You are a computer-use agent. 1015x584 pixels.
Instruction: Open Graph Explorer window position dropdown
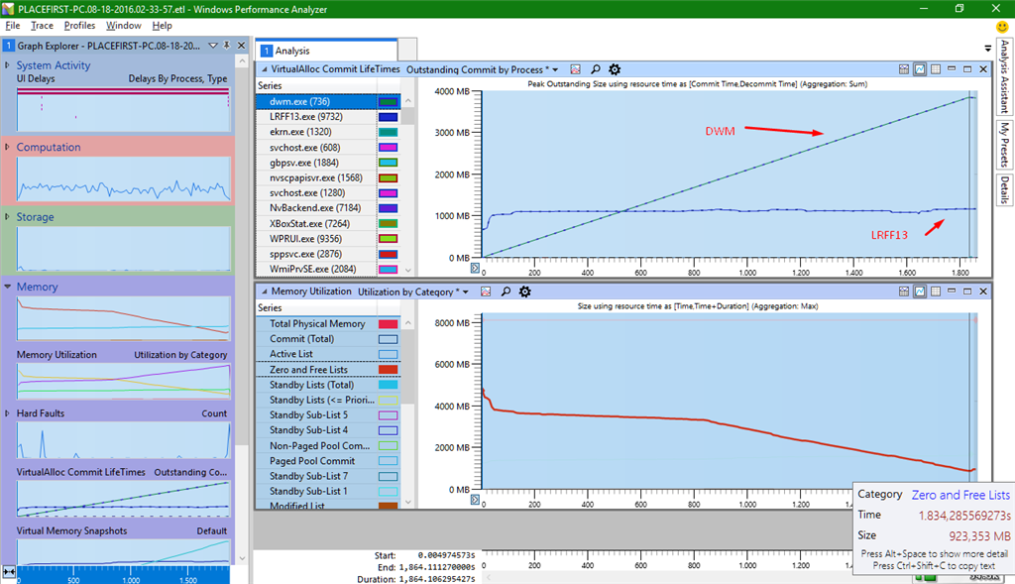tap(212, 46)
